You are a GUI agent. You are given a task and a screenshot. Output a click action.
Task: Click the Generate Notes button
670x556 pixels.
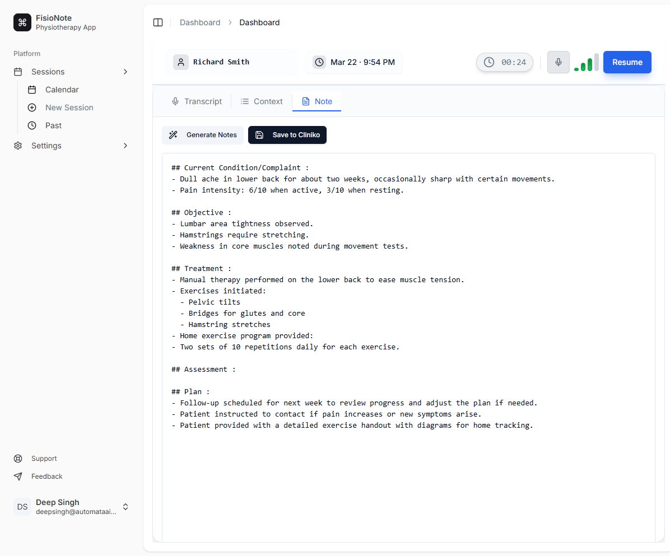coord(203,135)
